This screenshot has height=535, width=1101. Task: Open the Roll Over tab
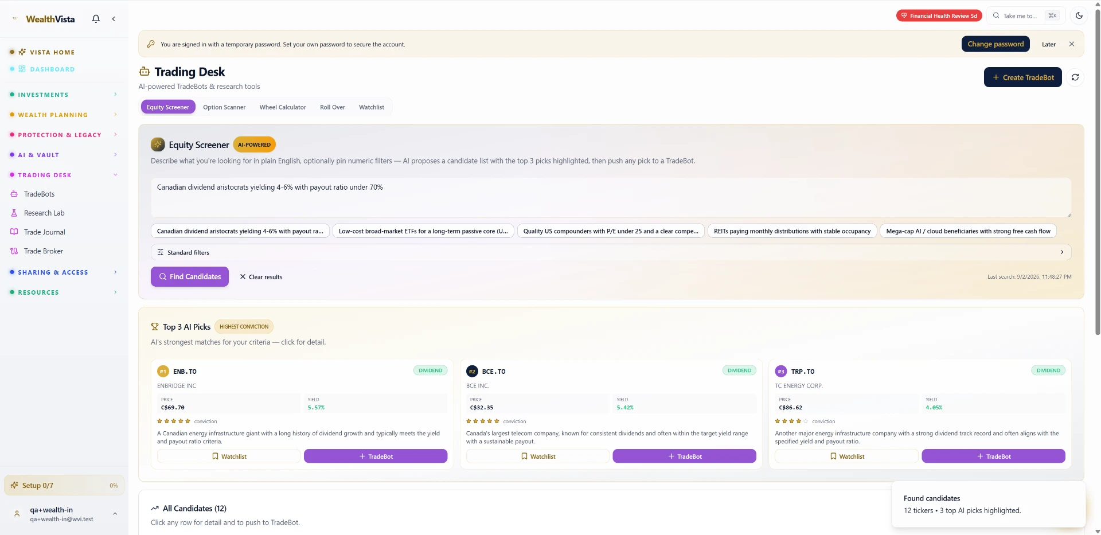click(333, 107)
